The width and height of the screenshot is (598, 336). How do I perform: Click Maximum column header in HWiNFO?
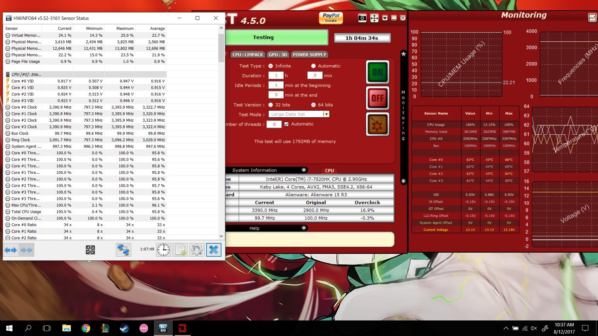pyautogui.click(x=120, y=28)
